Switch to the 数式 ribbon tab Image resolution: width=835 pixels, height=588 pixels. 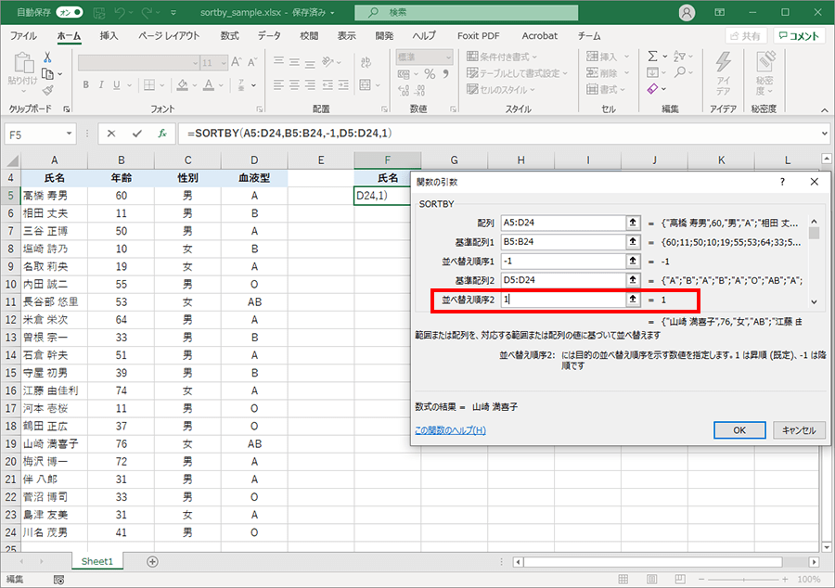229,35
